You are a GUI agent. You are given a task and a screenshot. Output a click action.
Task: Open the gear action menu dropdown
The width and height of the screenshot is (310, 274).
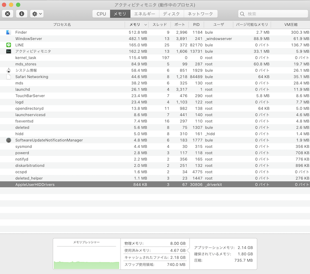point(37,14)
